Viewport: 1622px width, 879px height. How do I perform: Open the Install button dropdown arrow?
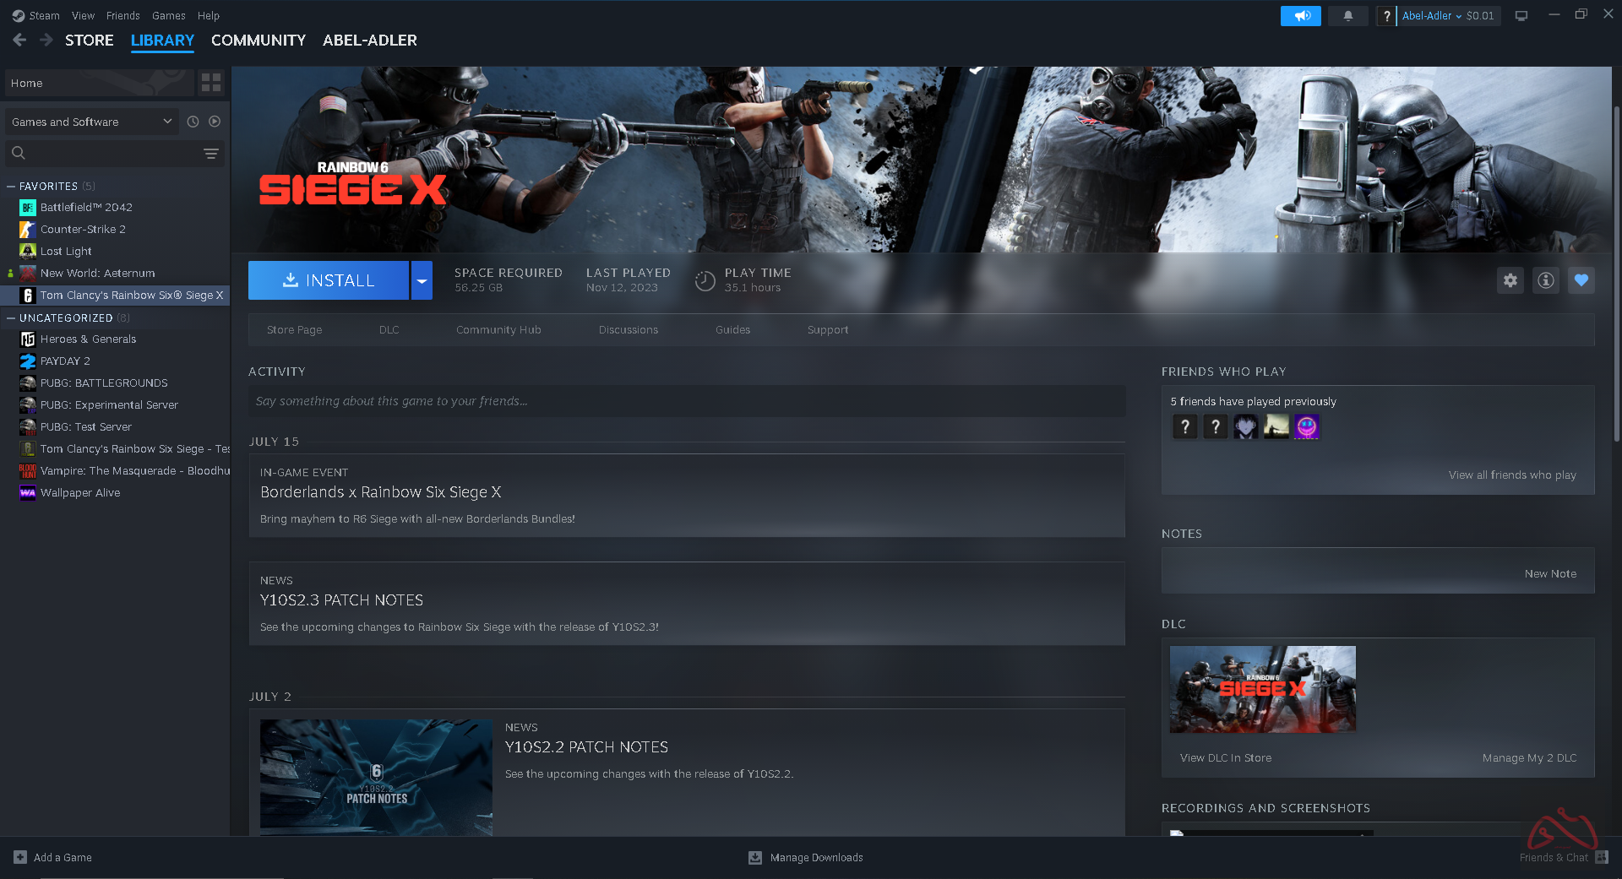point(422,280)
